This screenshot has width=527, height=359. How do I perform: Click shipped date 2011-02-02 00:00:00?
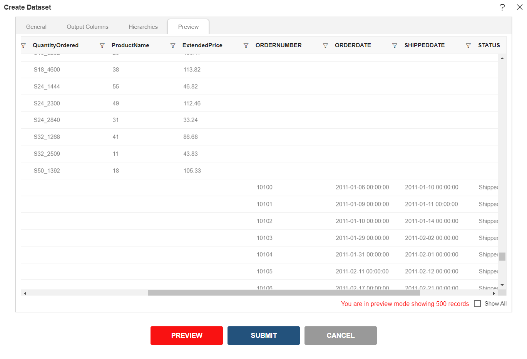coord(432,238)
